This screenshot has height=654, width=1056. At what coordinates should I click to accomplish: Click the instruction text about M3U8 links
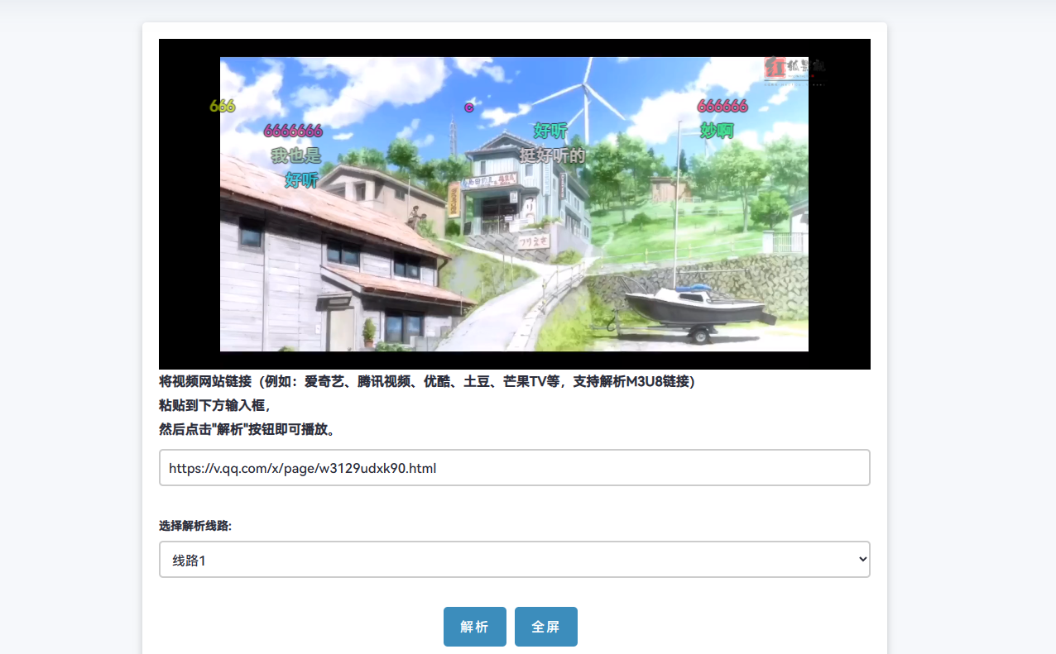[x=427, y=382]
